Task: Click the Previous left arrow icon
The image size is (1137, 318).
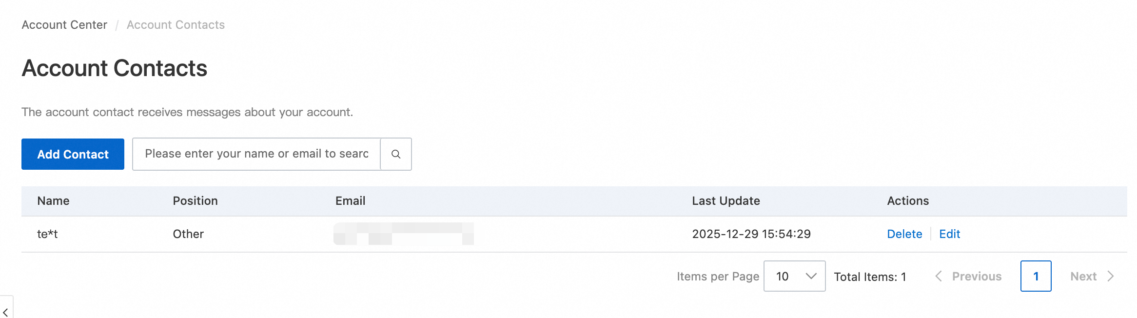Action: [x=939, y=277]
